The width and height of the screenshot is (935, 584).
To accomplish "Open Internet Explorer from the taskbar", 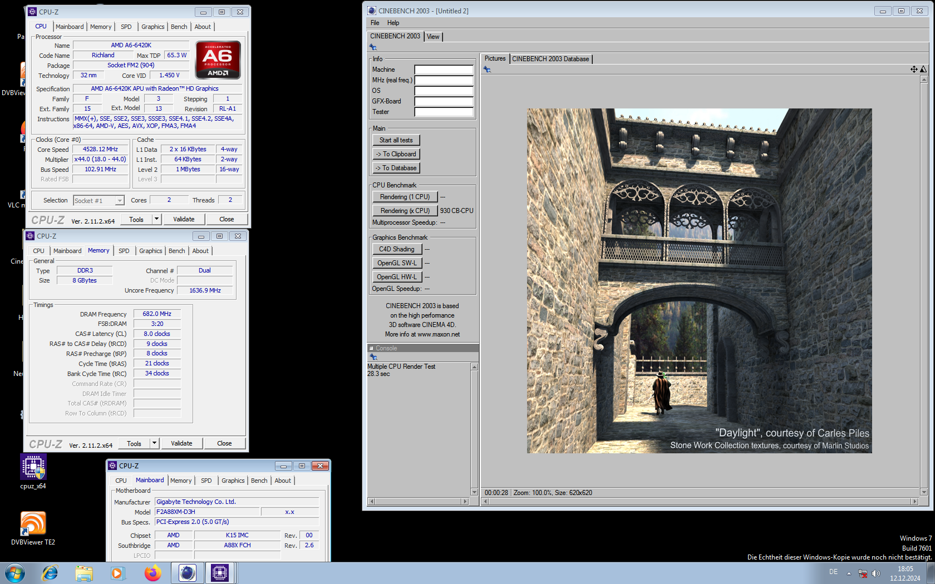I will point(50,573).
